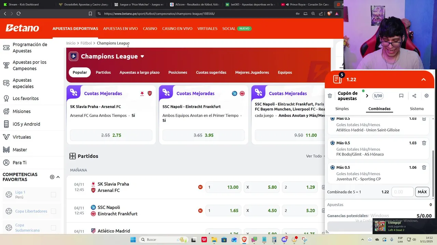The image size is (437, 245).
Task: Open Brave Shields lion icon
Action: tap(329, 14)
